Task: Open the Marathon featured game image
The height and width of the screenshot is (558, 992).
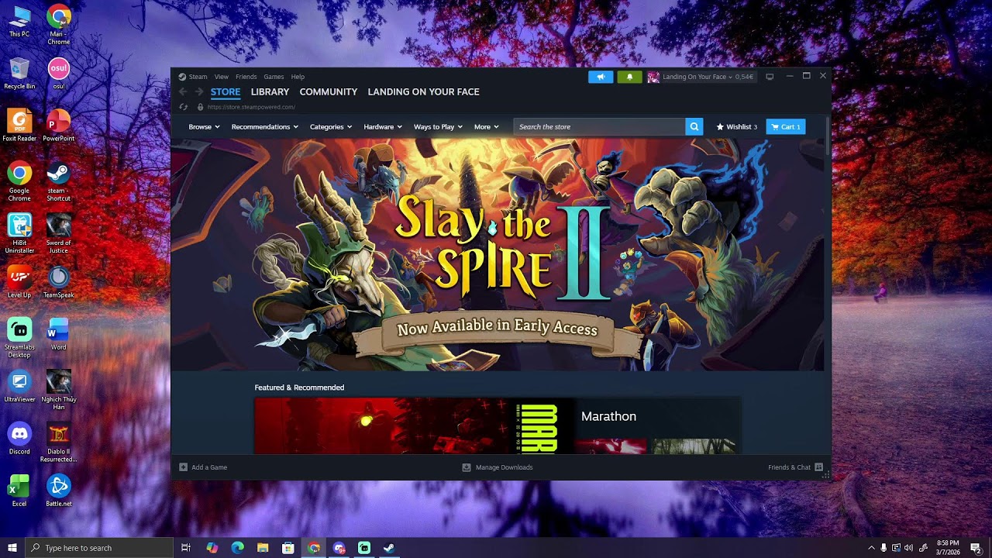Action: (x=415, y=425)
